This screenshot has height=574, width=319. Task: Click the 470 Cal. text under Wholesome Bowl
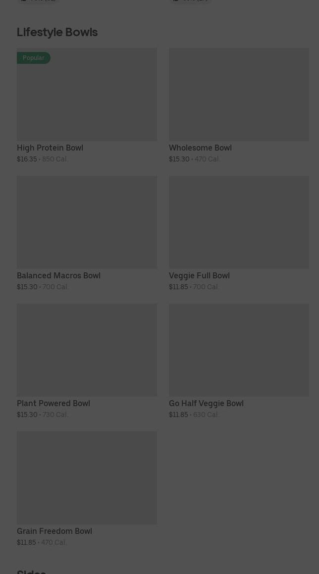click(207, 159)
